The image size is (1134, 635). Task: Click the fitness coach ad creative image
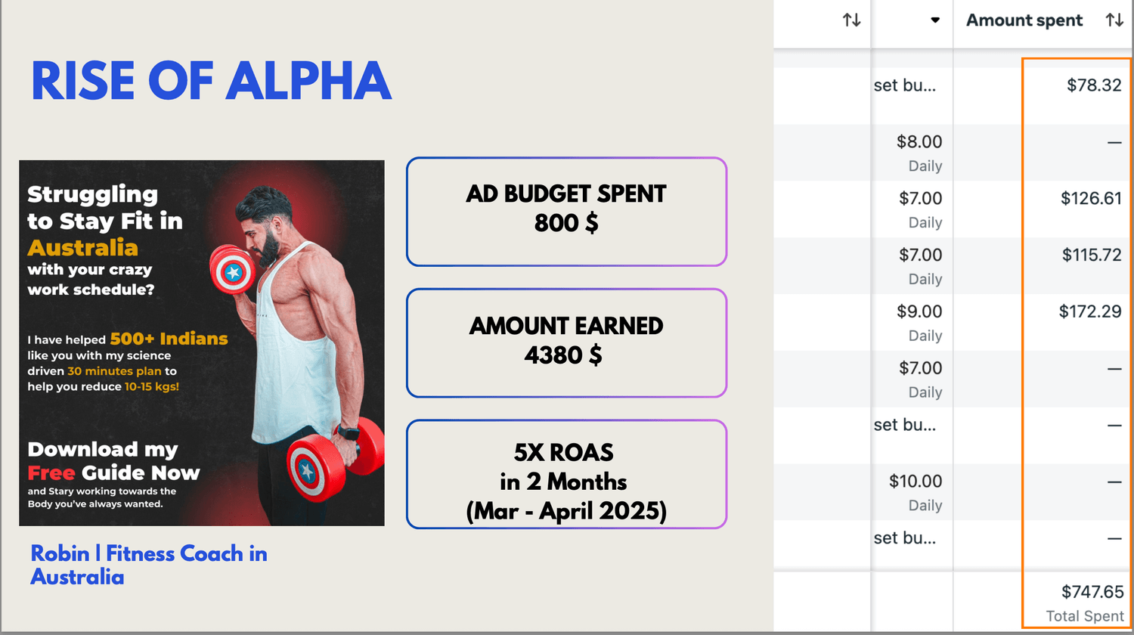click(202, 342)
